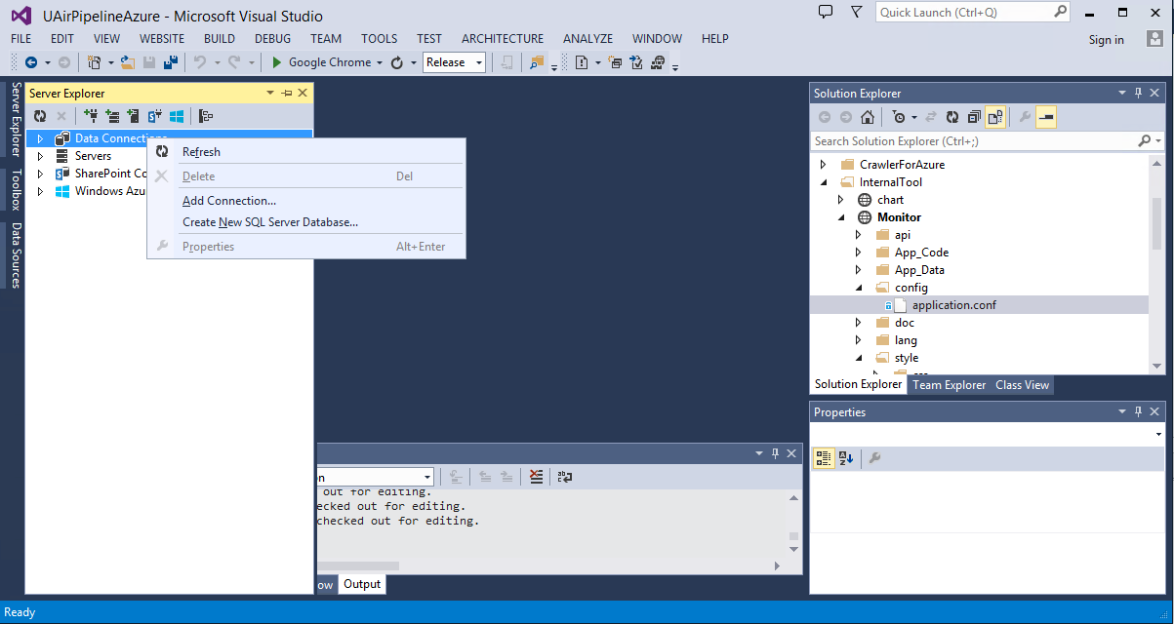Screen dimensions: 1174x624
Task: Click Clear All in the Output toolbar
Action: tap(536, 477)
